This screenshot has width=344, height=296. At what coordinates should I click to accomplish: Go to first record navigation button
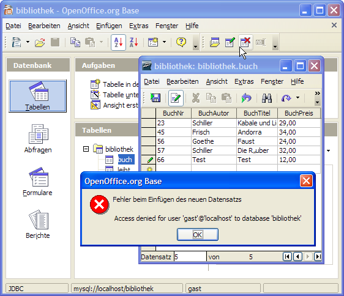click(x=287, y=256)
